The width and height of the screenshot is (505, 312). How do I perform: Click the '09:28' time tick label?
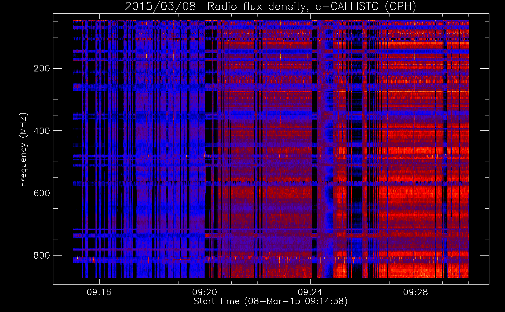pyautogui.click(x=416, y=292)
